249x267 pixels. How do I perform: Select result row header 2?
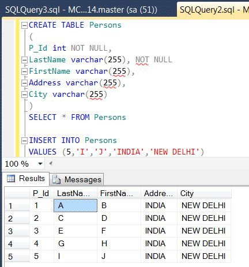[x=17, y=219]
